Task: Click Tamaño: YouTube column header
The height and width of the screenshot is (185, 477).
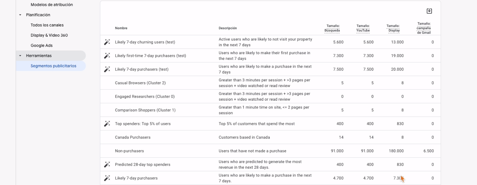Action: pyautogui.click(x=363, y=28)
